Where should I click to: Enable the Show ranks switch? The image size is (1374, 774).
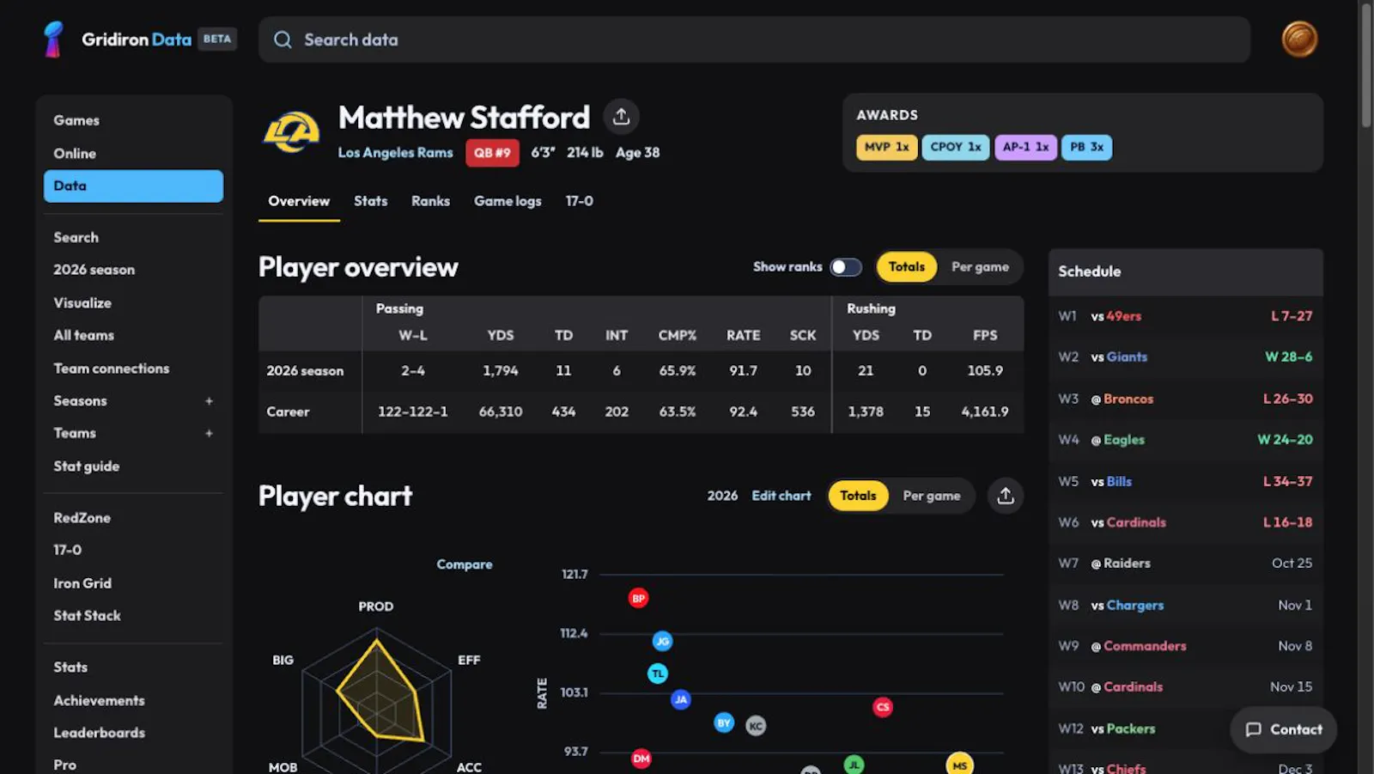coord(846,267)
